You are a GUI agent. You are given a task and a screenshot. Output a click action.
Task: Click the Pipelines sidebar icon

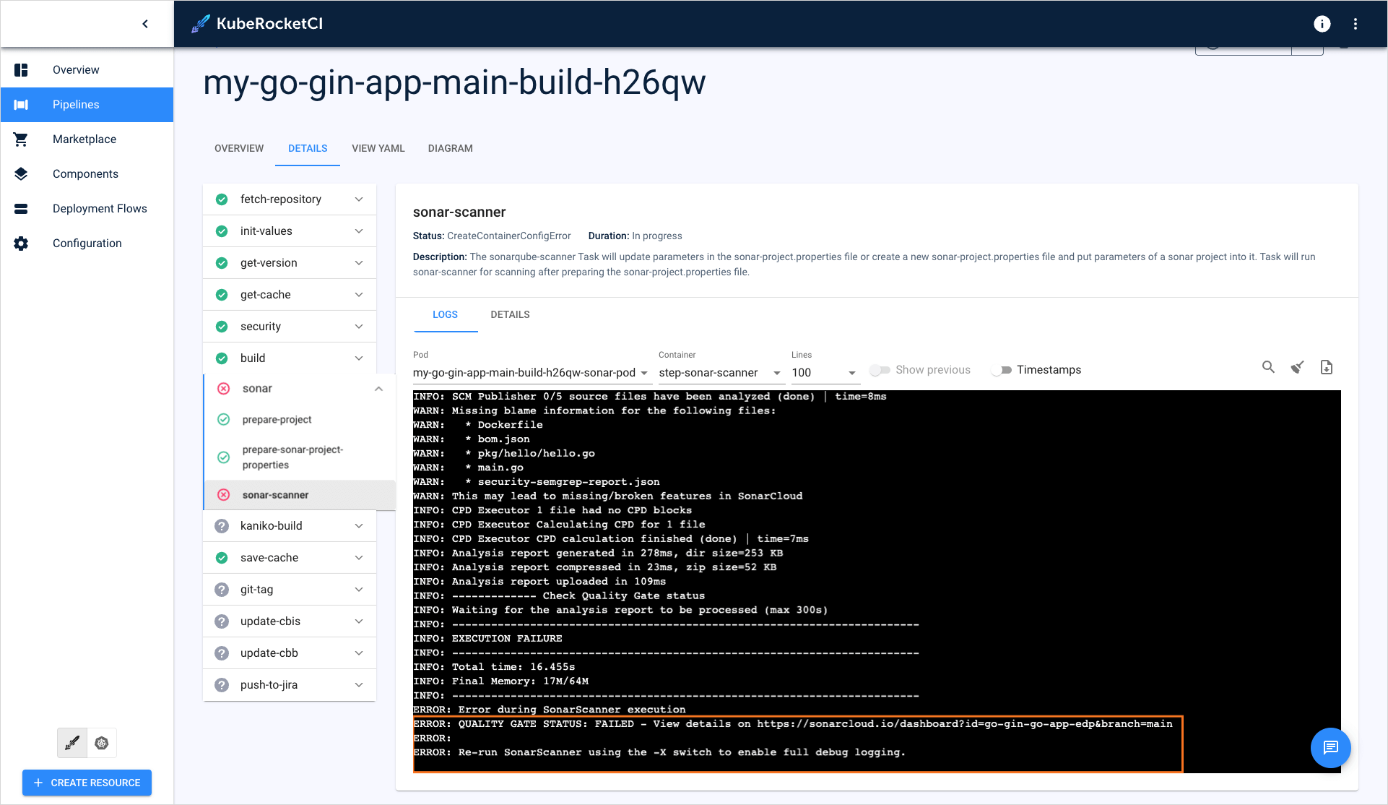coord(22,105)
